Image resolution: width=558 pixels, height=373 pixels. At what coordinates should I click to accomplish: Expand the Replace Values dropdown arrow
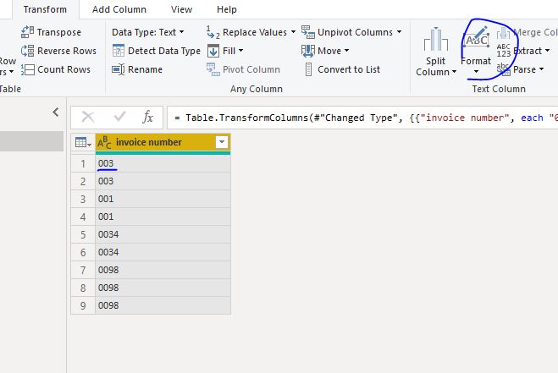(x=293, y=32)
